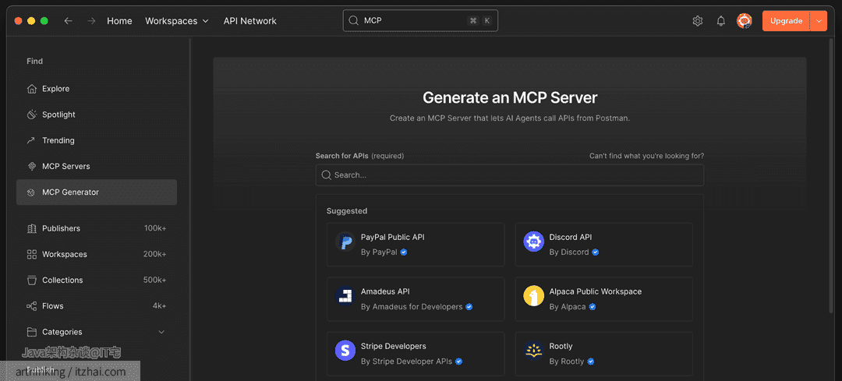Screen dimensions: 842x381
Task: Click the ⌘K shortcut badge in search
Action: coord(480,20)
